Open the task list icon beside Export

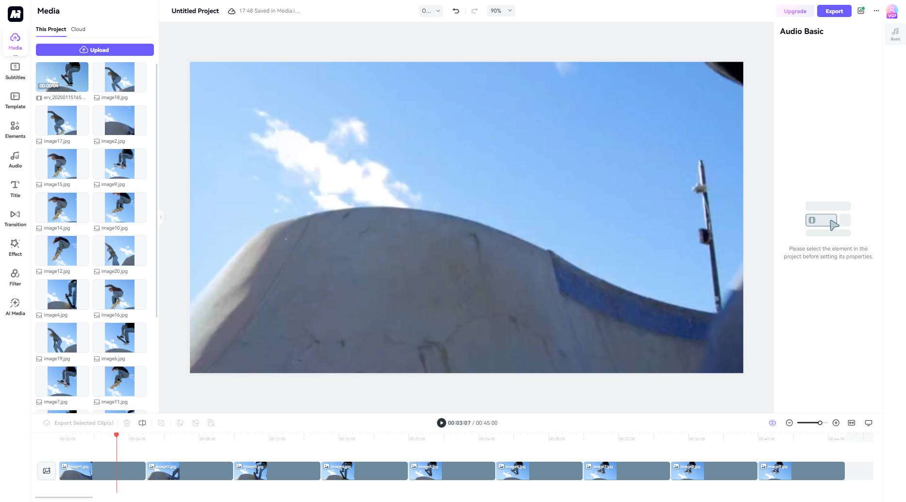[x=861, y=11]
